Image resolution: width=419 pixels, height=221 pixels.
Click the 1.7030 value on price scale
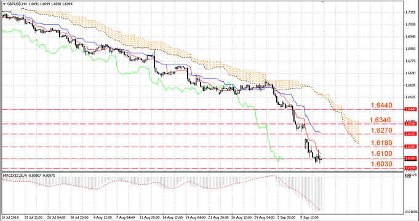410,25
